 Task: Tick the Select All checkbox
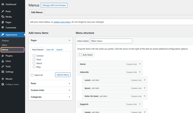coord(32,75)
